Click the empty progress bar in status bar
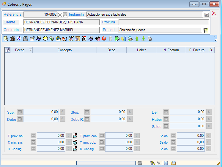The height and width of the screenshot is (167, 222). click(106, 163)
